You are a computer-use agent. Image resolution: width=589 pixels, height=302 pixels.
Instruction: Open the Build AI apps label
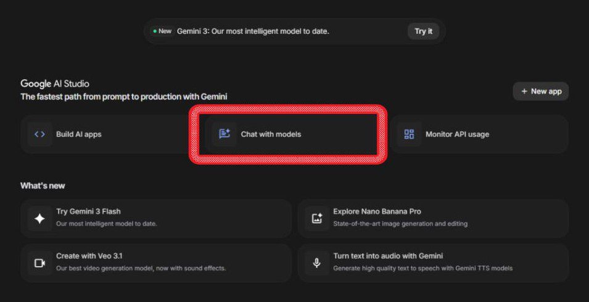(78, 134)
